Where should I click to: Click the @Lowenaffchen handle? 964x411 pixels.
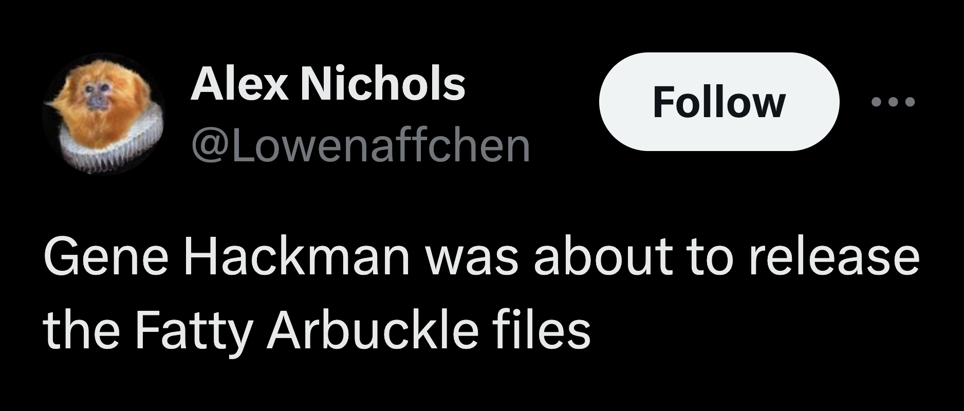pyautogui.click(x=360, y=146)
